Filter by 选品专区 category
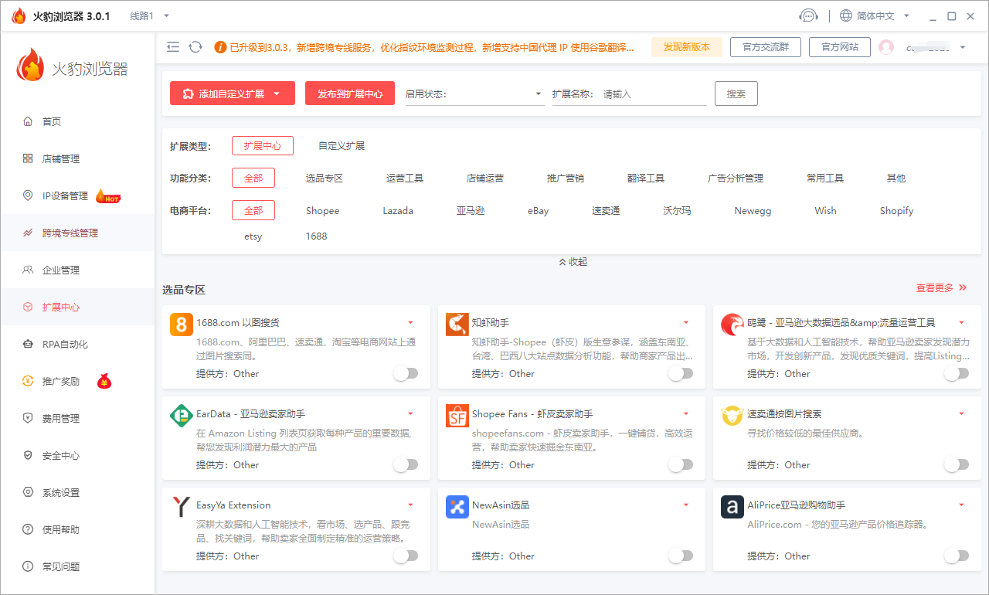 [325, 178]
